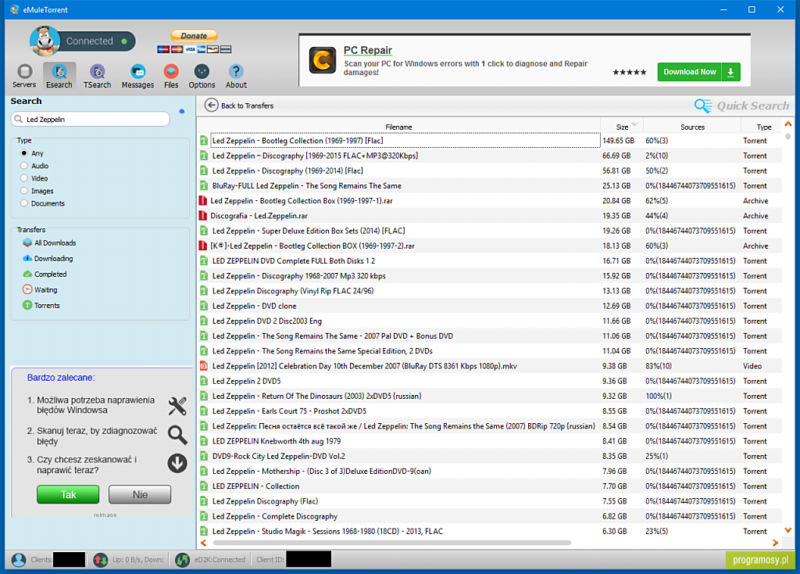Sort results by Type column header
The height and width of the screenshot is (574, 800).
tap(763, 127)
